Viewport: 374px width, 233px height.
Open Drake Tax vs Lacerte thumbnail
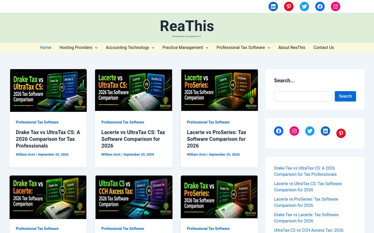(48, 197)
